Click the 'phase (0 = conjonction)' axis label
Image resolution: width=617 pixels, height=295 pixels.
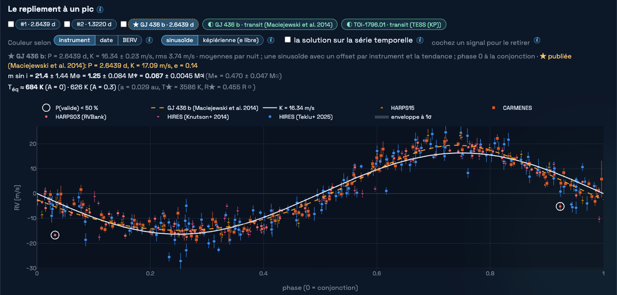tap(320, 288)
